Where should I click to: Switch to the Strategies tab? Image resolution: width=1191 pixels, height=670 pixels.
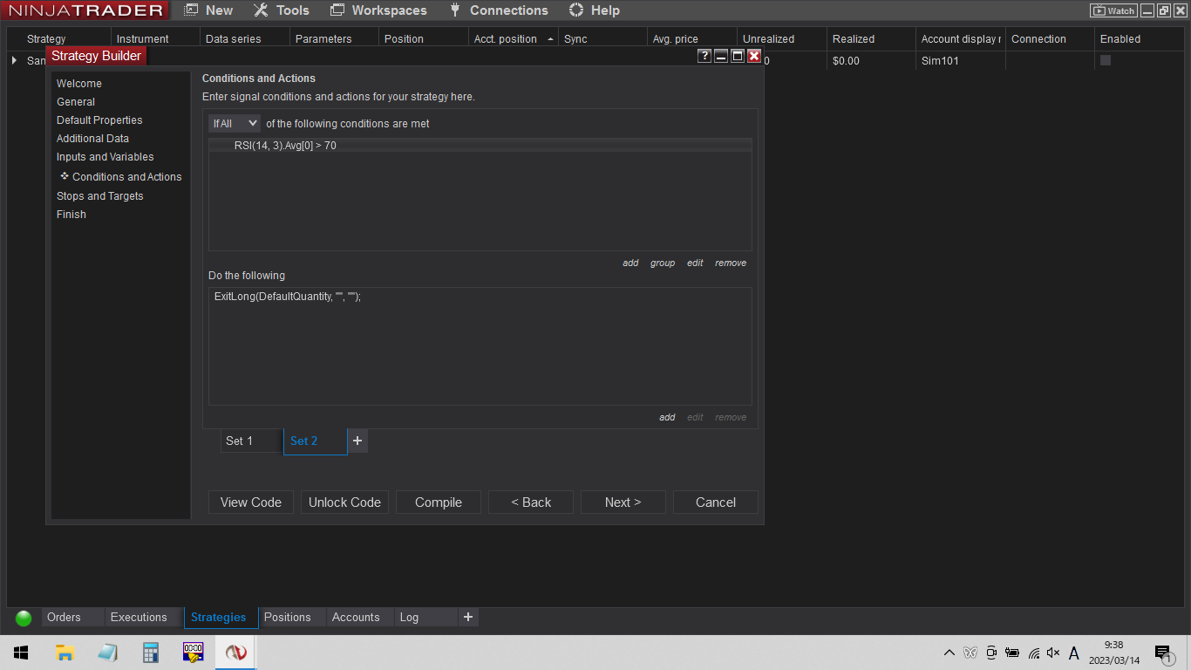coord(221,618)
